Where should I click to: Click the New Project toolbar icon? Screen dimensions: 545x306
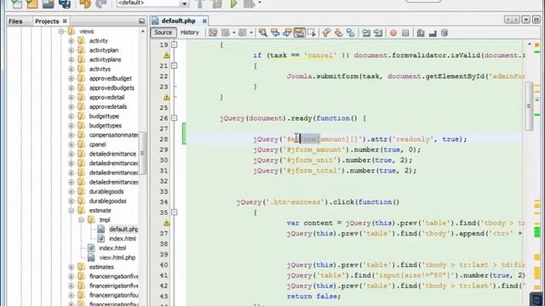(32, 3)
